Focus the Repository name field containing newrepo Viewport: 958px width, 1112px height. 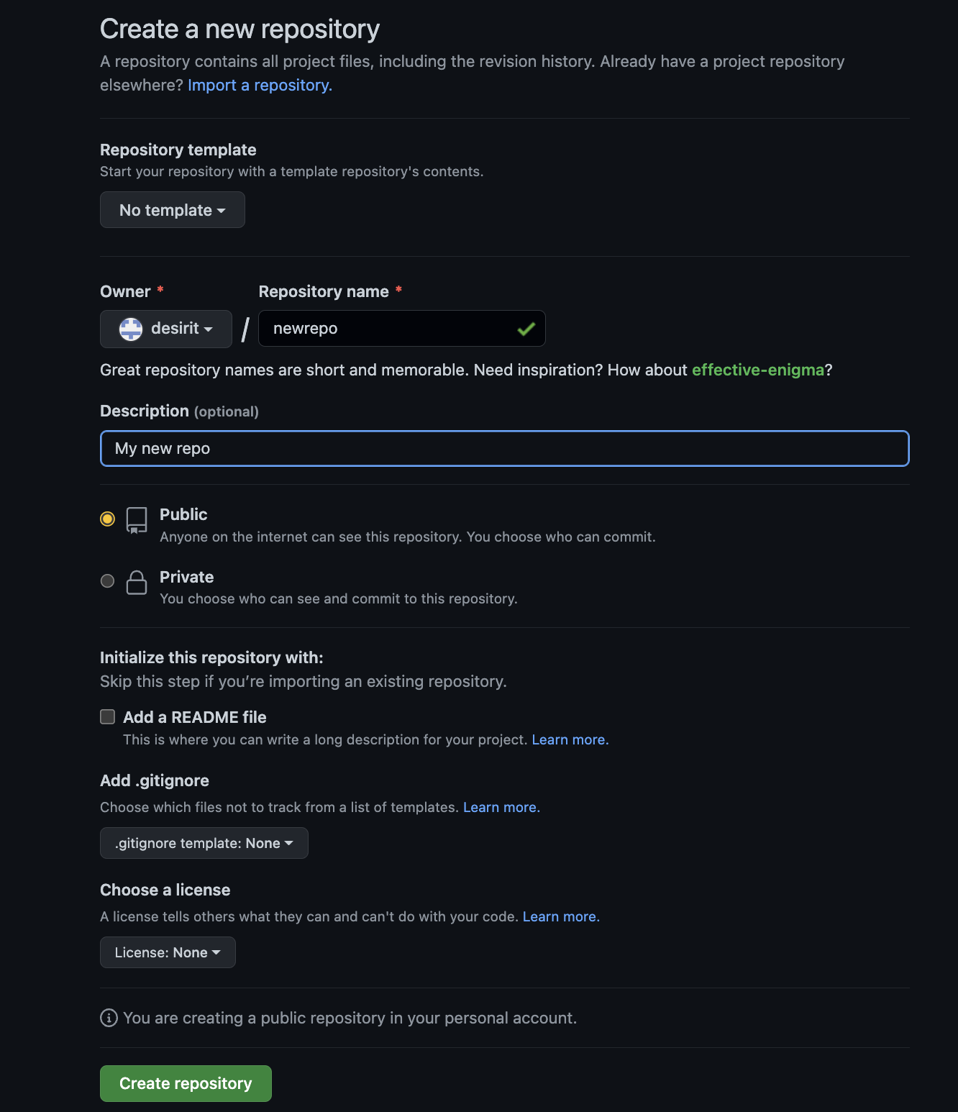tap(402, 329)
